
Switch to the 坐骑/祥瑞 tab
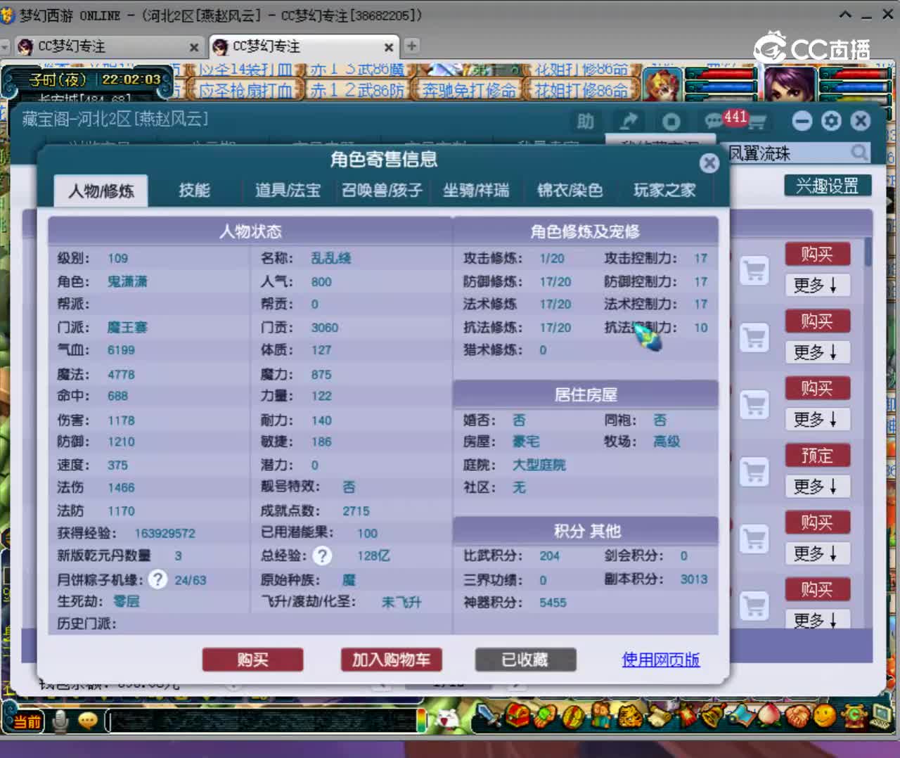(x=476, y=191)
